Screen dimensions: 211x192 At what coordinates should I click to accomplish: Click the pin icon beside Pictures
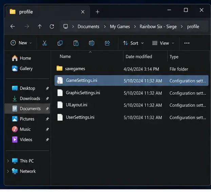pyautogui.click(x=47, y=119)
